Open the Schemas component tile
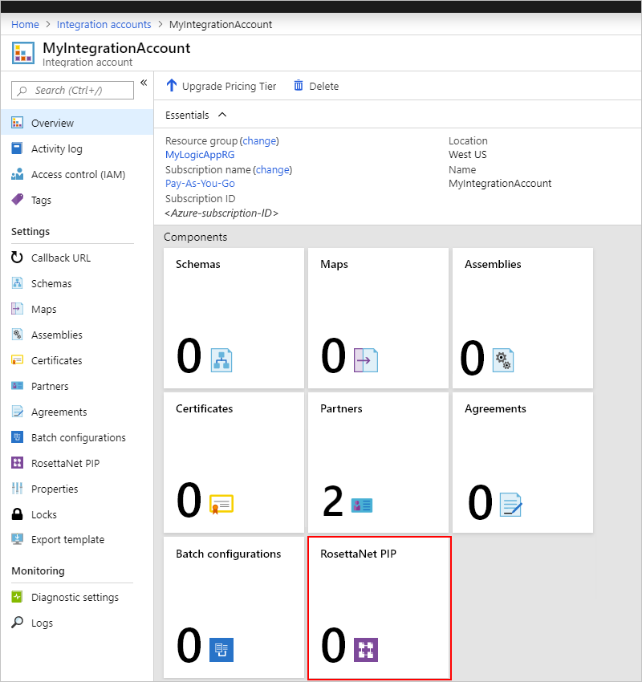642x682 pixels. [234, 318]
